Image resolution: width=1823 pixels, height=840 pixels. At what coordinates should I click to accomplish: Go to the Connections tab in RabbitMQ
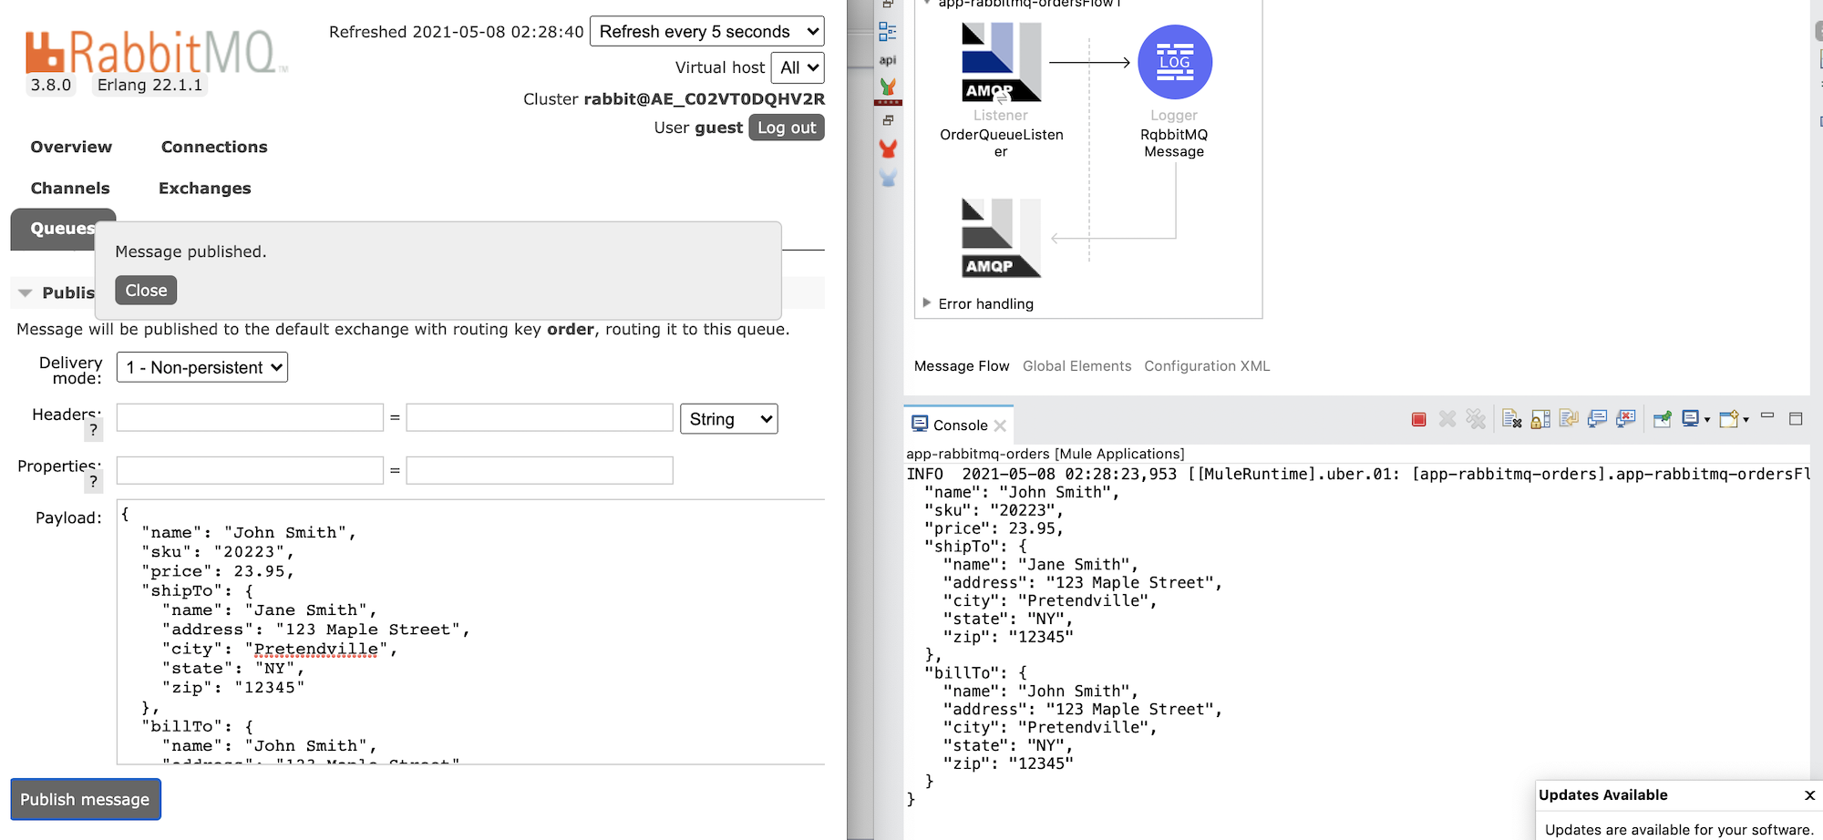click(x=214, y=148)
